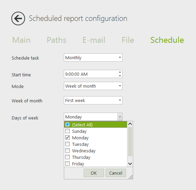Click scroll-down arrow in days list
The image size is (196, 190).
click(130, 164)
